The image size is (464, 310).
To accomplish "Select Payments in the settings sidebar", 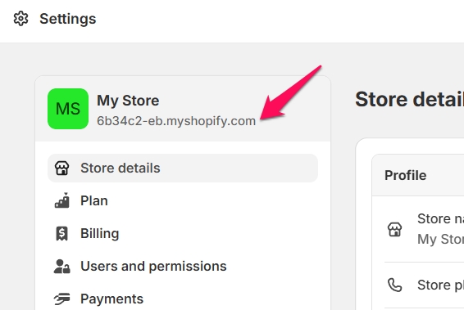I will (x=183, y=298).
